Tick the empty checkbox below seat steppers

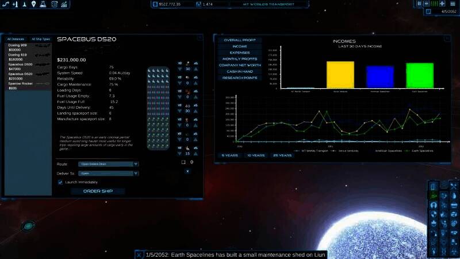[183, 162]
